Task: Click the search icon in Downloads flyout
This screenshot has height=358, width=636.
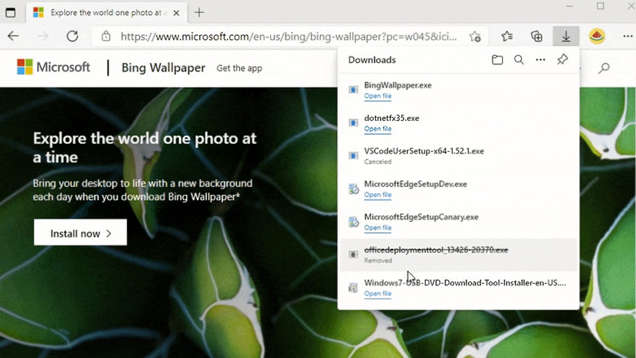Action: [519, 60]
